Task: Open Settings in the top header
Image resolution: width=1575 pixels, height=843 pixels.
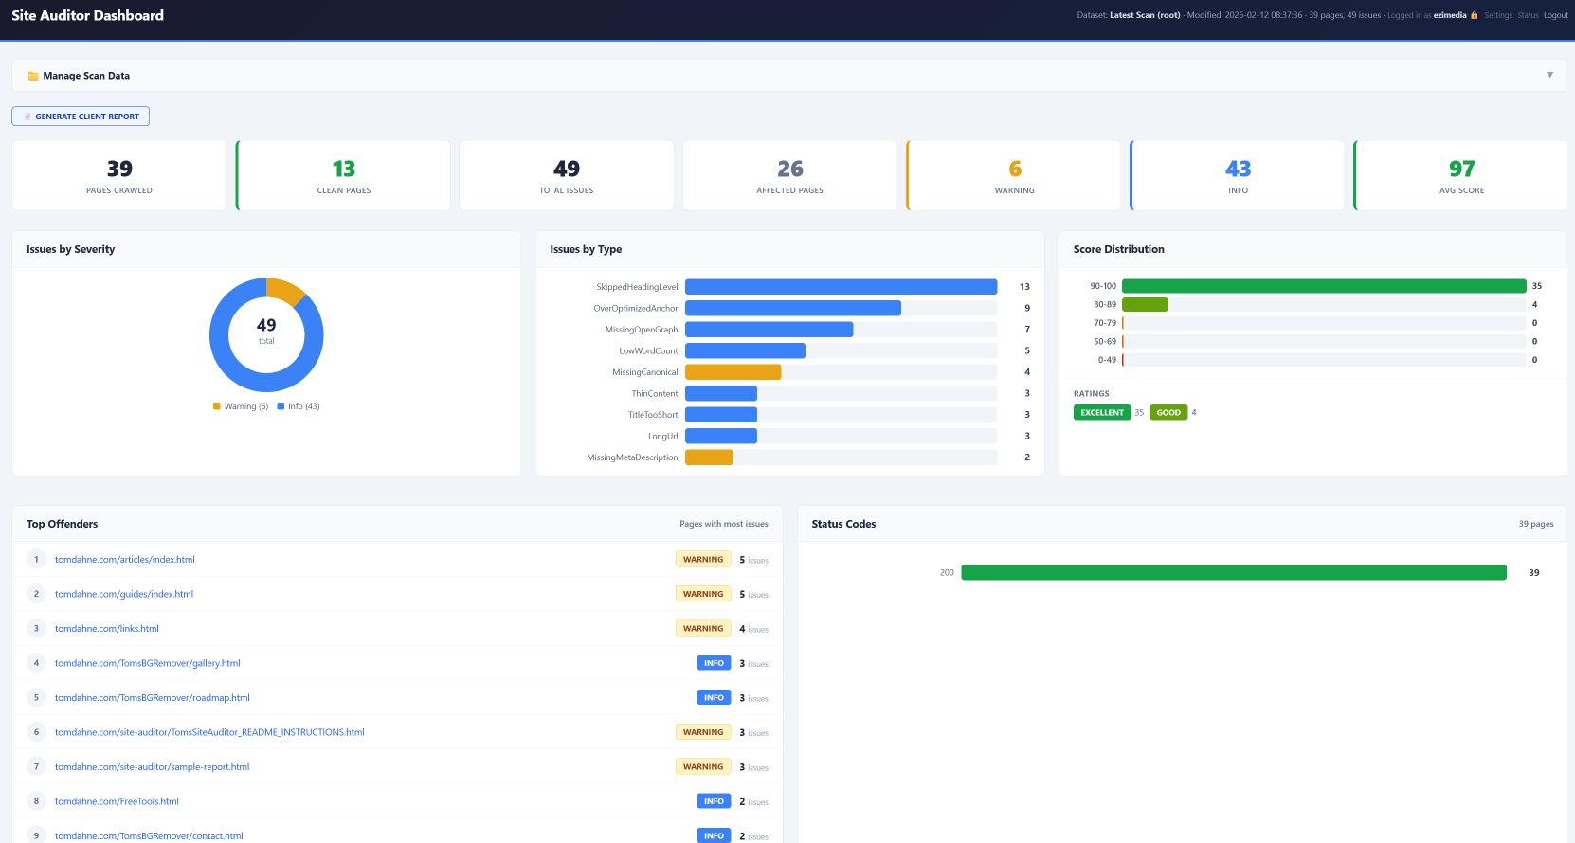Action: [x=1498, y=15]
